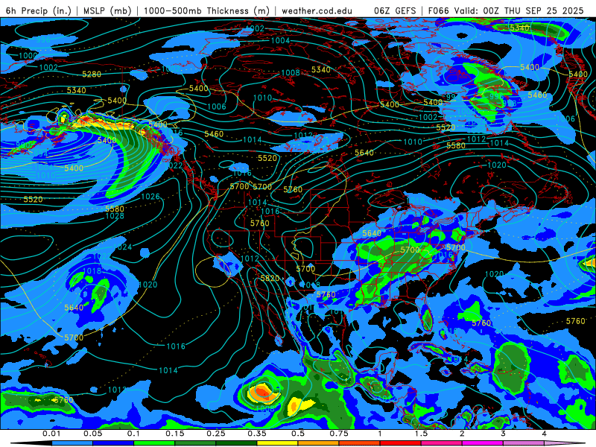Click the 0.05 precipitation scale label
The height and width of the screenshot is (447, 596).
coord(92,434)
